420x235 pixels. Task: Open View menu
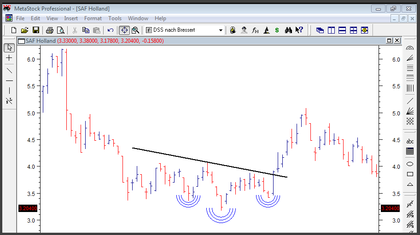(52, 18)
